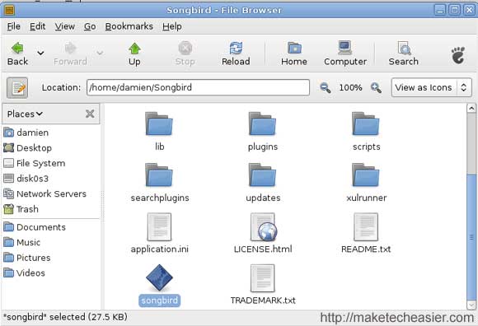Select File System in Places
Screen dimensions: 478x326
pos(51,163)
